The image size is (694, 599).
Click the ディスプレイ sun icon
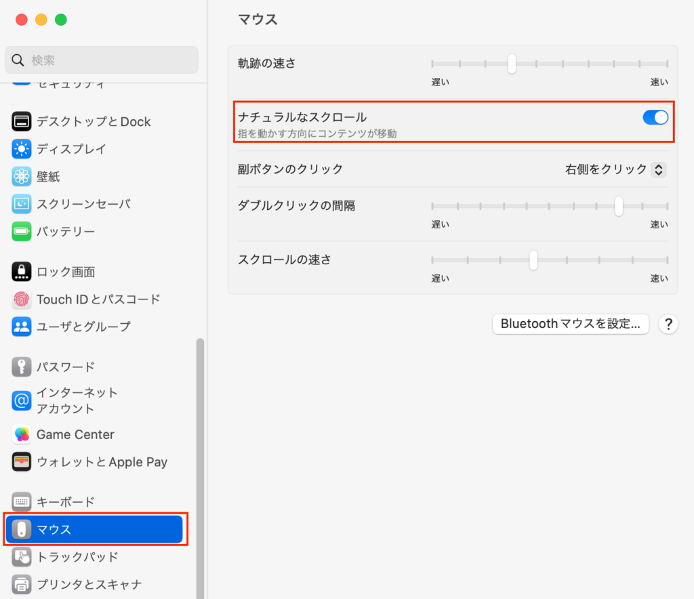(x=21, y=149)
